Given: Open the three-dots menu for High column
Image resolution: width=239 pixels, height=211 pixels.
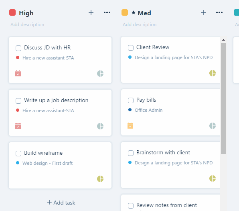Looking at the screenshot, I should point(107,12).
